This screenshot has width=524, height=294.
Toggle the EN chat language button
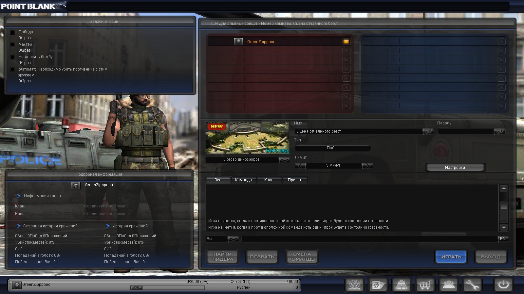coord(503,239)
